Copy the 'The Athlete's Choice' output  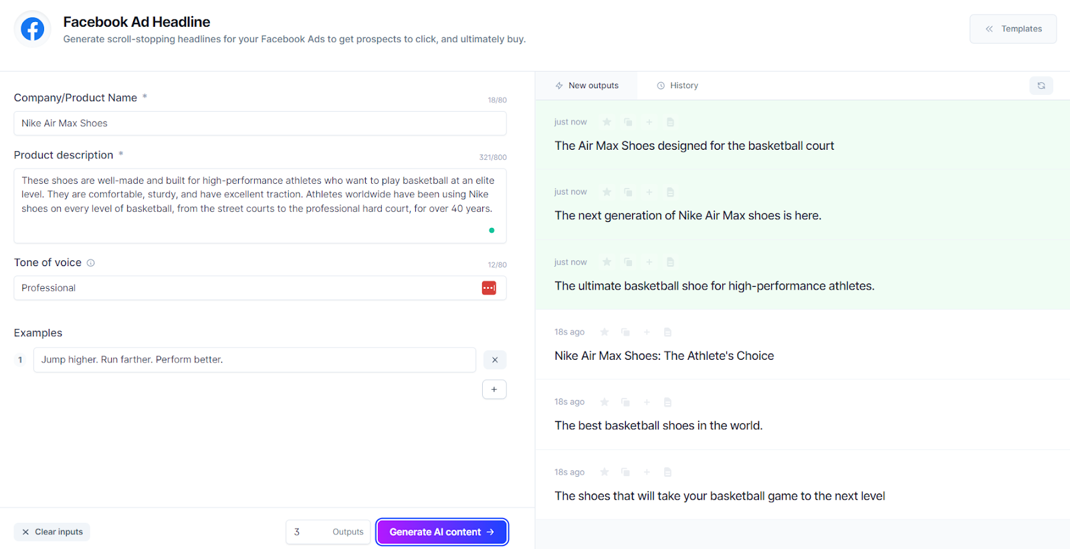625,332
